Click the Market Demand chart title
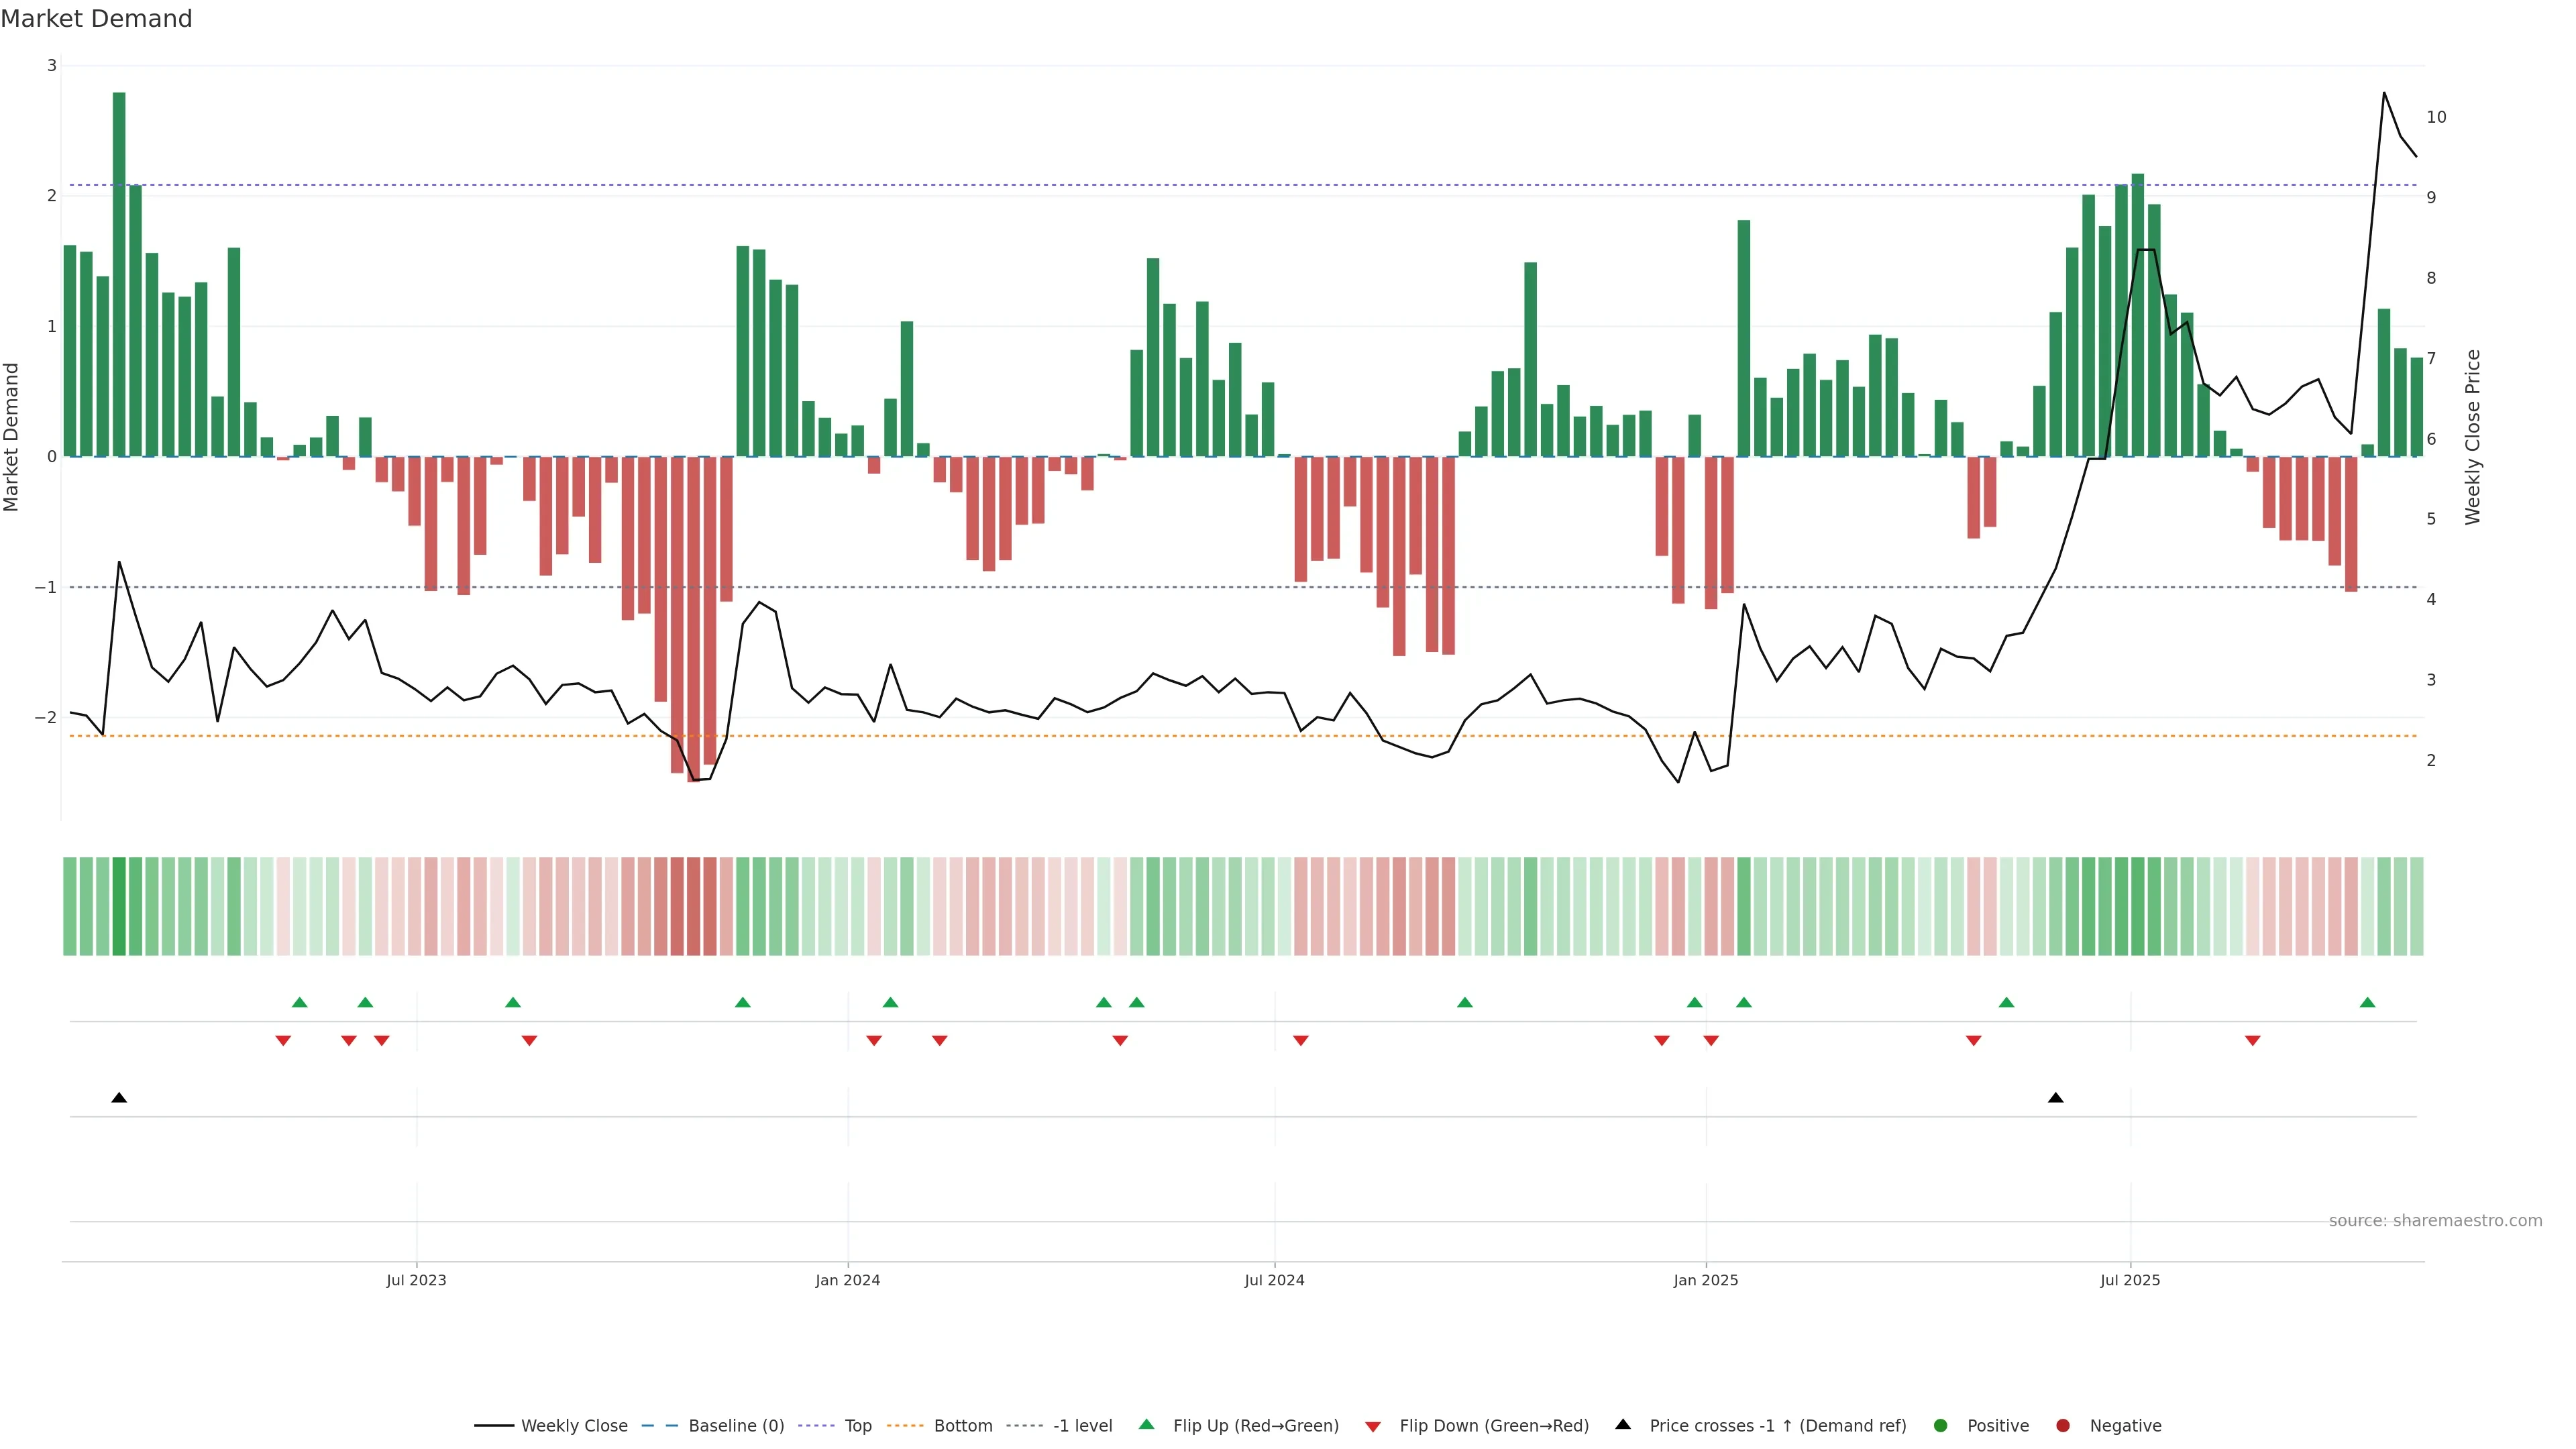This screenshot has height=1449, width=2576. click(96, 19)
